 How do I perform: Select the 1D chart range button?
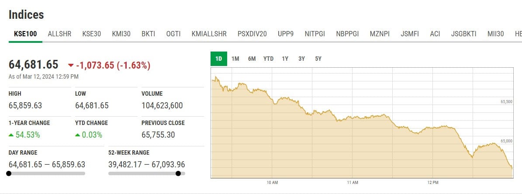click(x=219, y=59)
